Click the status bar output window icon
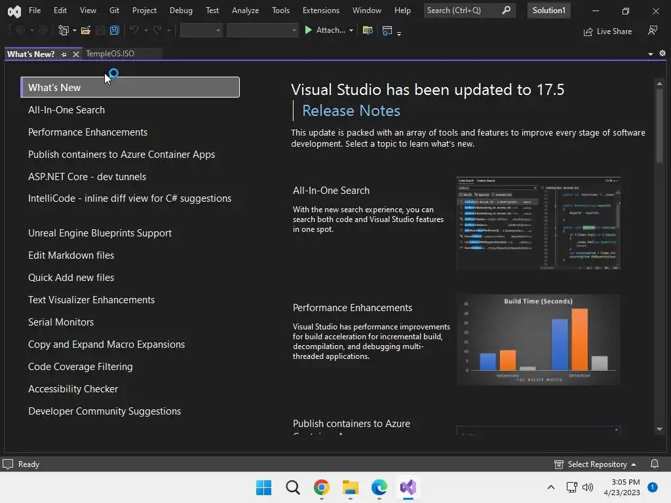This screenshot has width=671, height=503. (8, 464)
